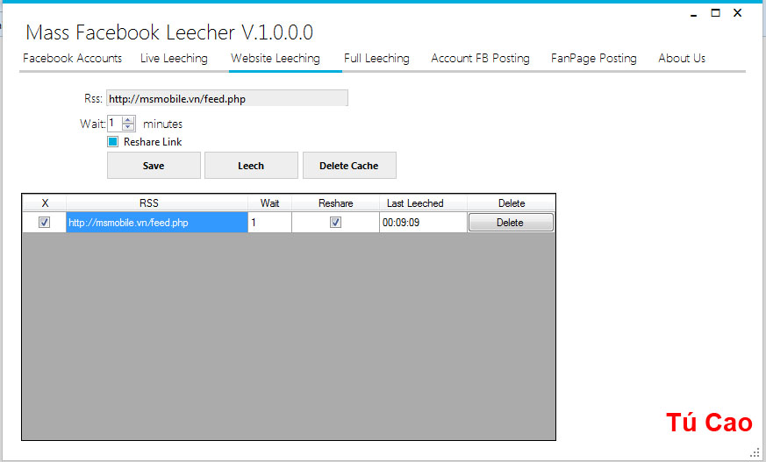Click the window resize grip in the corner

pyautogui.click(x=755, y=453)
